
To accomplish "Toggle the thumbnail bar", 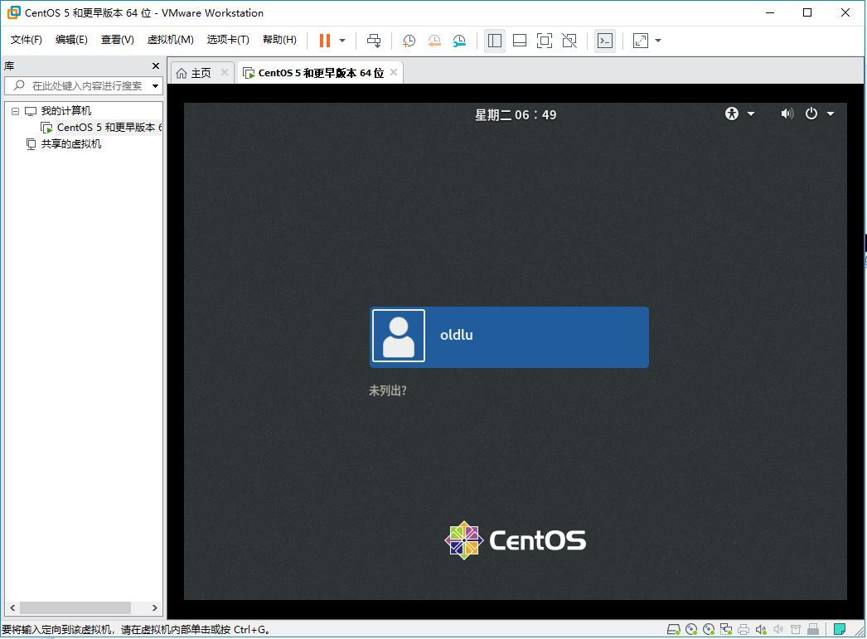I will [x=520, y=40].
